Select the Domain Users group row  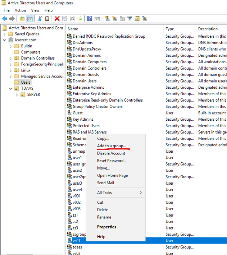click(x=146, y=81)
